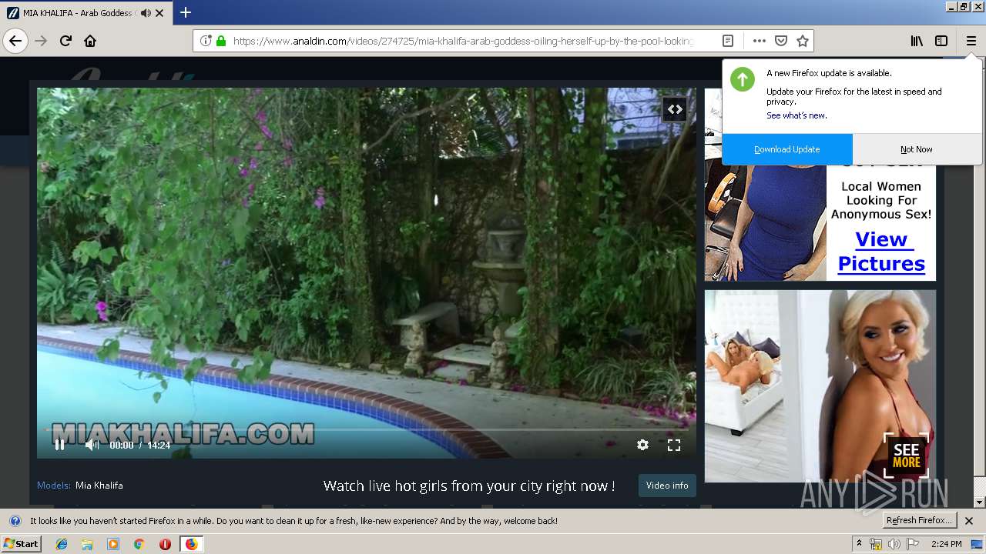986x554 pixels.
Task: Go forward to the next page
Action: point(42,41)
